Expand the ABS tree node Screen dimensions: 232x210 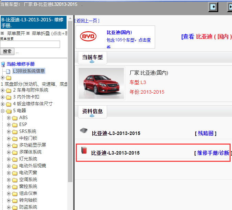click(9, 118)
